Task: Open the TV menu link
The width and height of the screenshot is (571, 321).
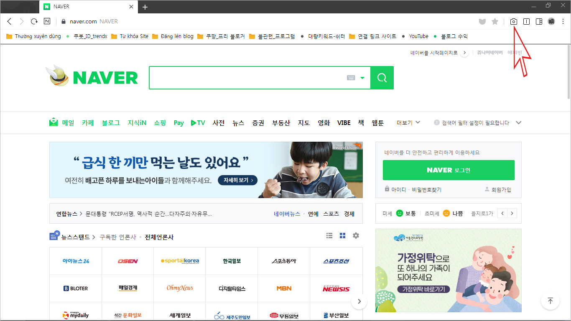Action: point(198,123)
